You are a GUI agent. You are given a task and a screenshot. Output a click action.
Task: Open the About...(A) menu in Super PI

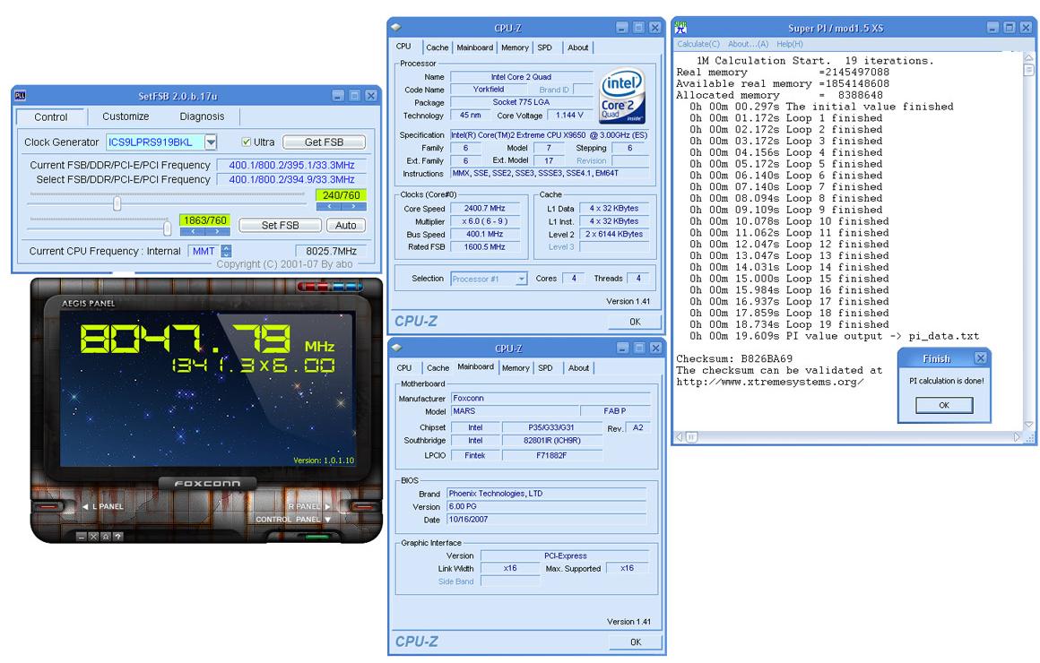click(x=748, y=44)
